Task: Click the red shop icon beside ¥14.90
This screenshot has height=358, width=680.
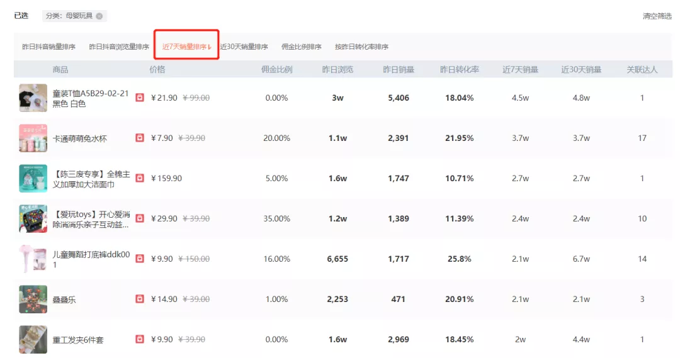Action: point(140,299)
